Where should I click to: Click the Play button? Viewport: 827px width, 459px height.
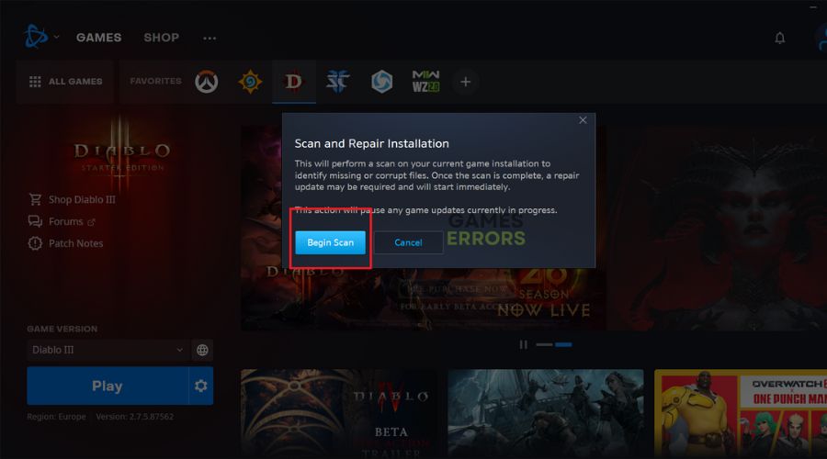point(108,386)
